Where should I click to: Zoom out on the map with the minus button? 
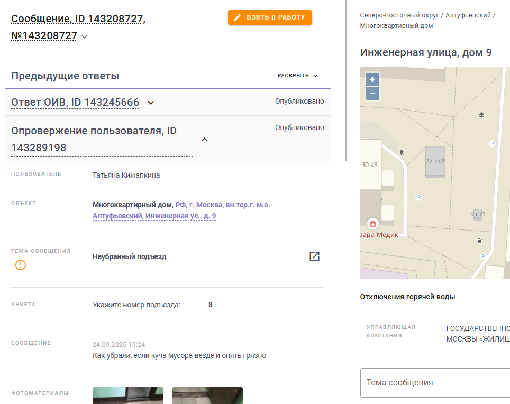(x=372, y=93)
